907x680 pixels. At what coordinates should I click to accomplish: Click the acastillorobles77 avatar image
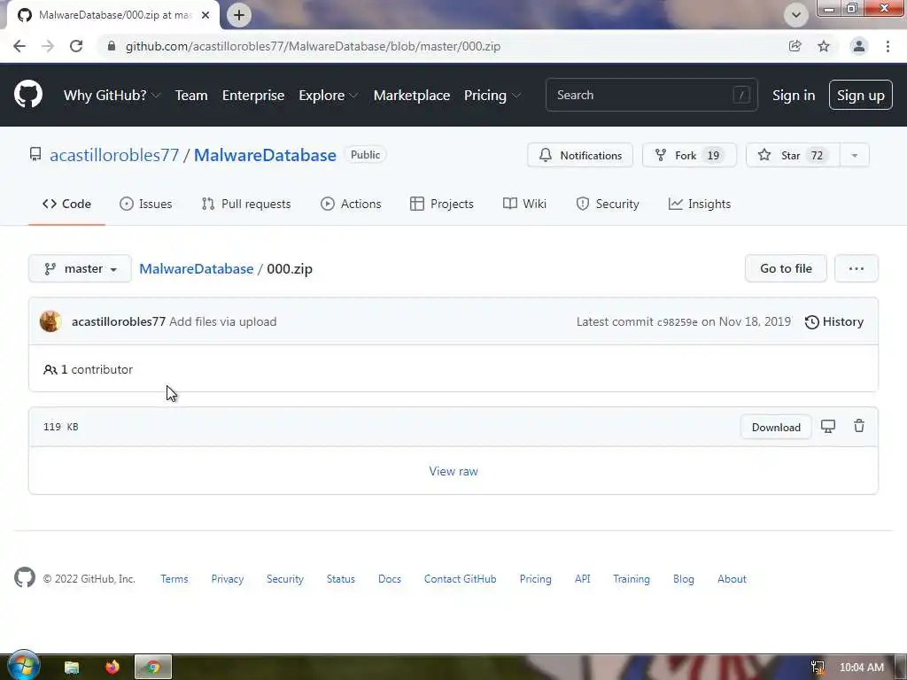pyautogui.click(x=50, y=321)
